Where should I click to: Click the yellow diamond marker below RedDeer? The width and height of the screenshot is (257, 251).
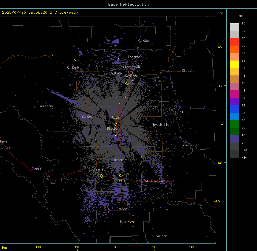127,83
